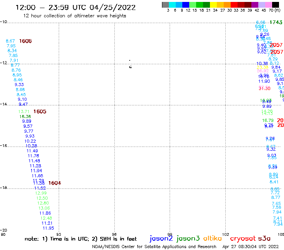This screenshot has height=250, width=284.
Task: Click the light green 12.48 value
Action: (46, 218)
